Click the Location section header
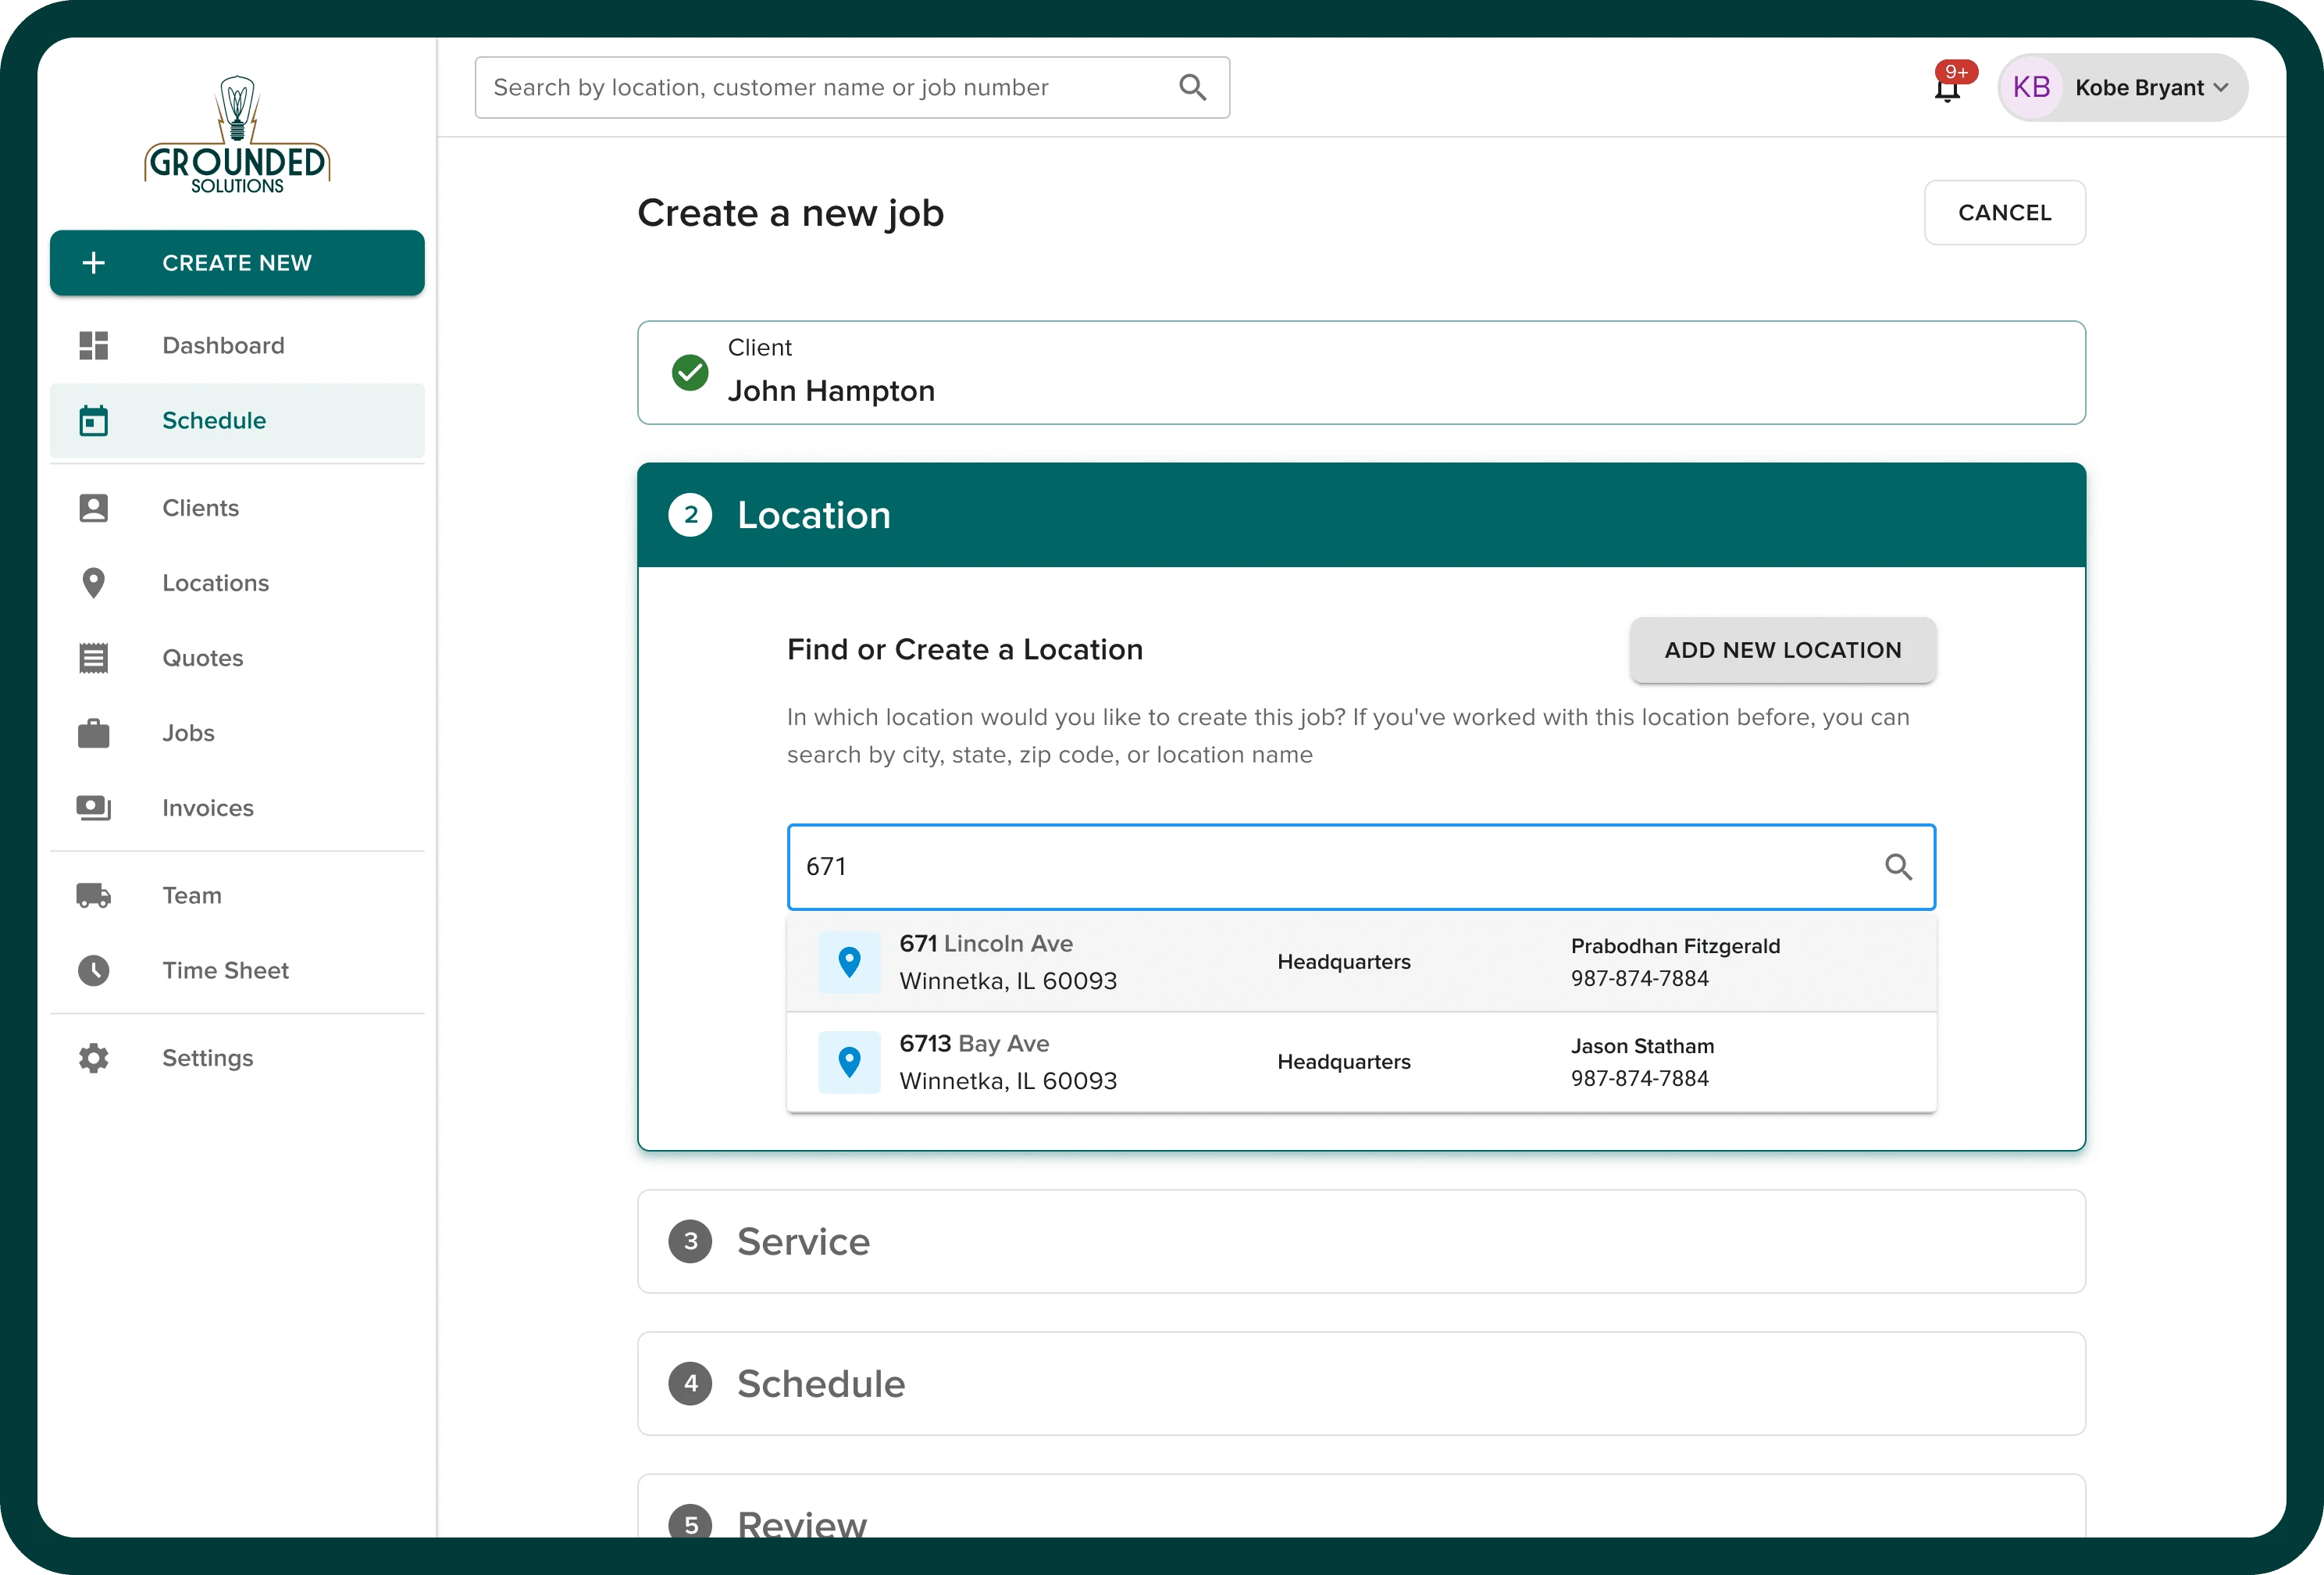 coord(1361,516)
